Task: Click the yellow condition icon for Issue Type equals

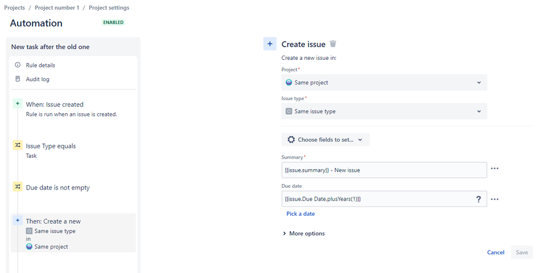Action: [18, 145]
